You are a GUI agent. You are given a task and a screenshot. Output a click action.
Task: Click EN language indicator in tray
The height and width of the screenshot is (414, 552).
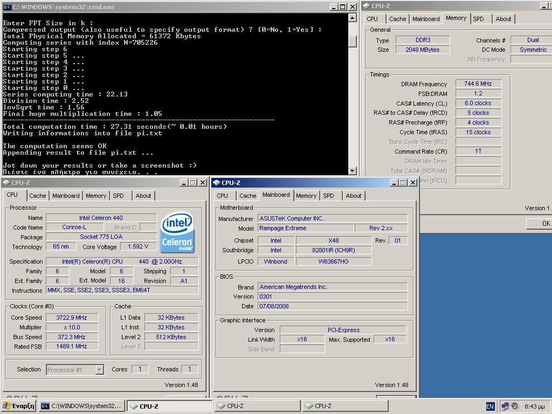coord(489,406)
